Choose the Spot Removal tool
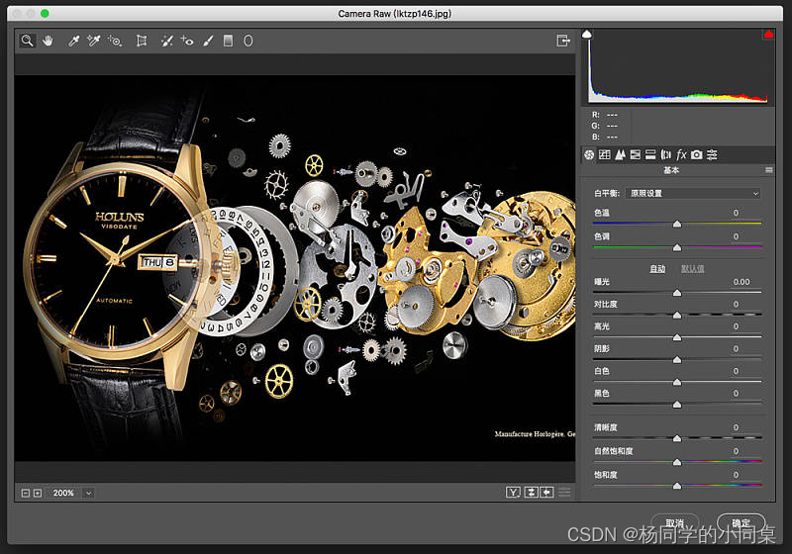Image resolution: width=792 pixels, height=554 pixels. 166,41
